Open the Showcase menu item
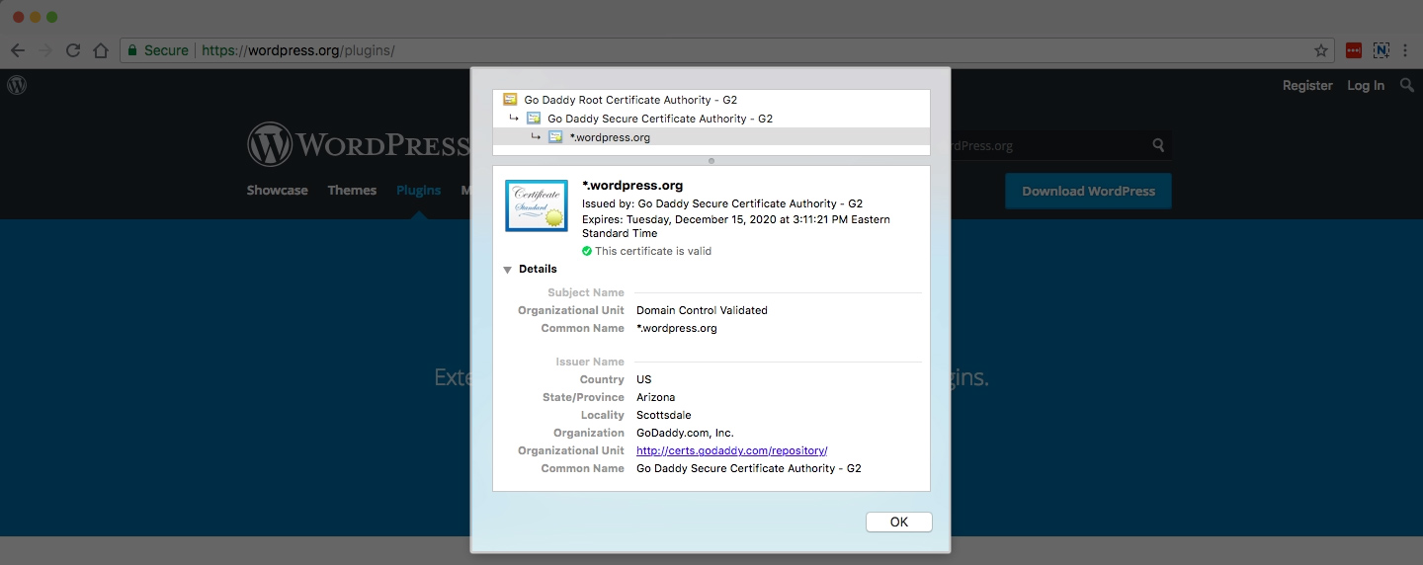Screen dimensions: 1423x565 277,191
